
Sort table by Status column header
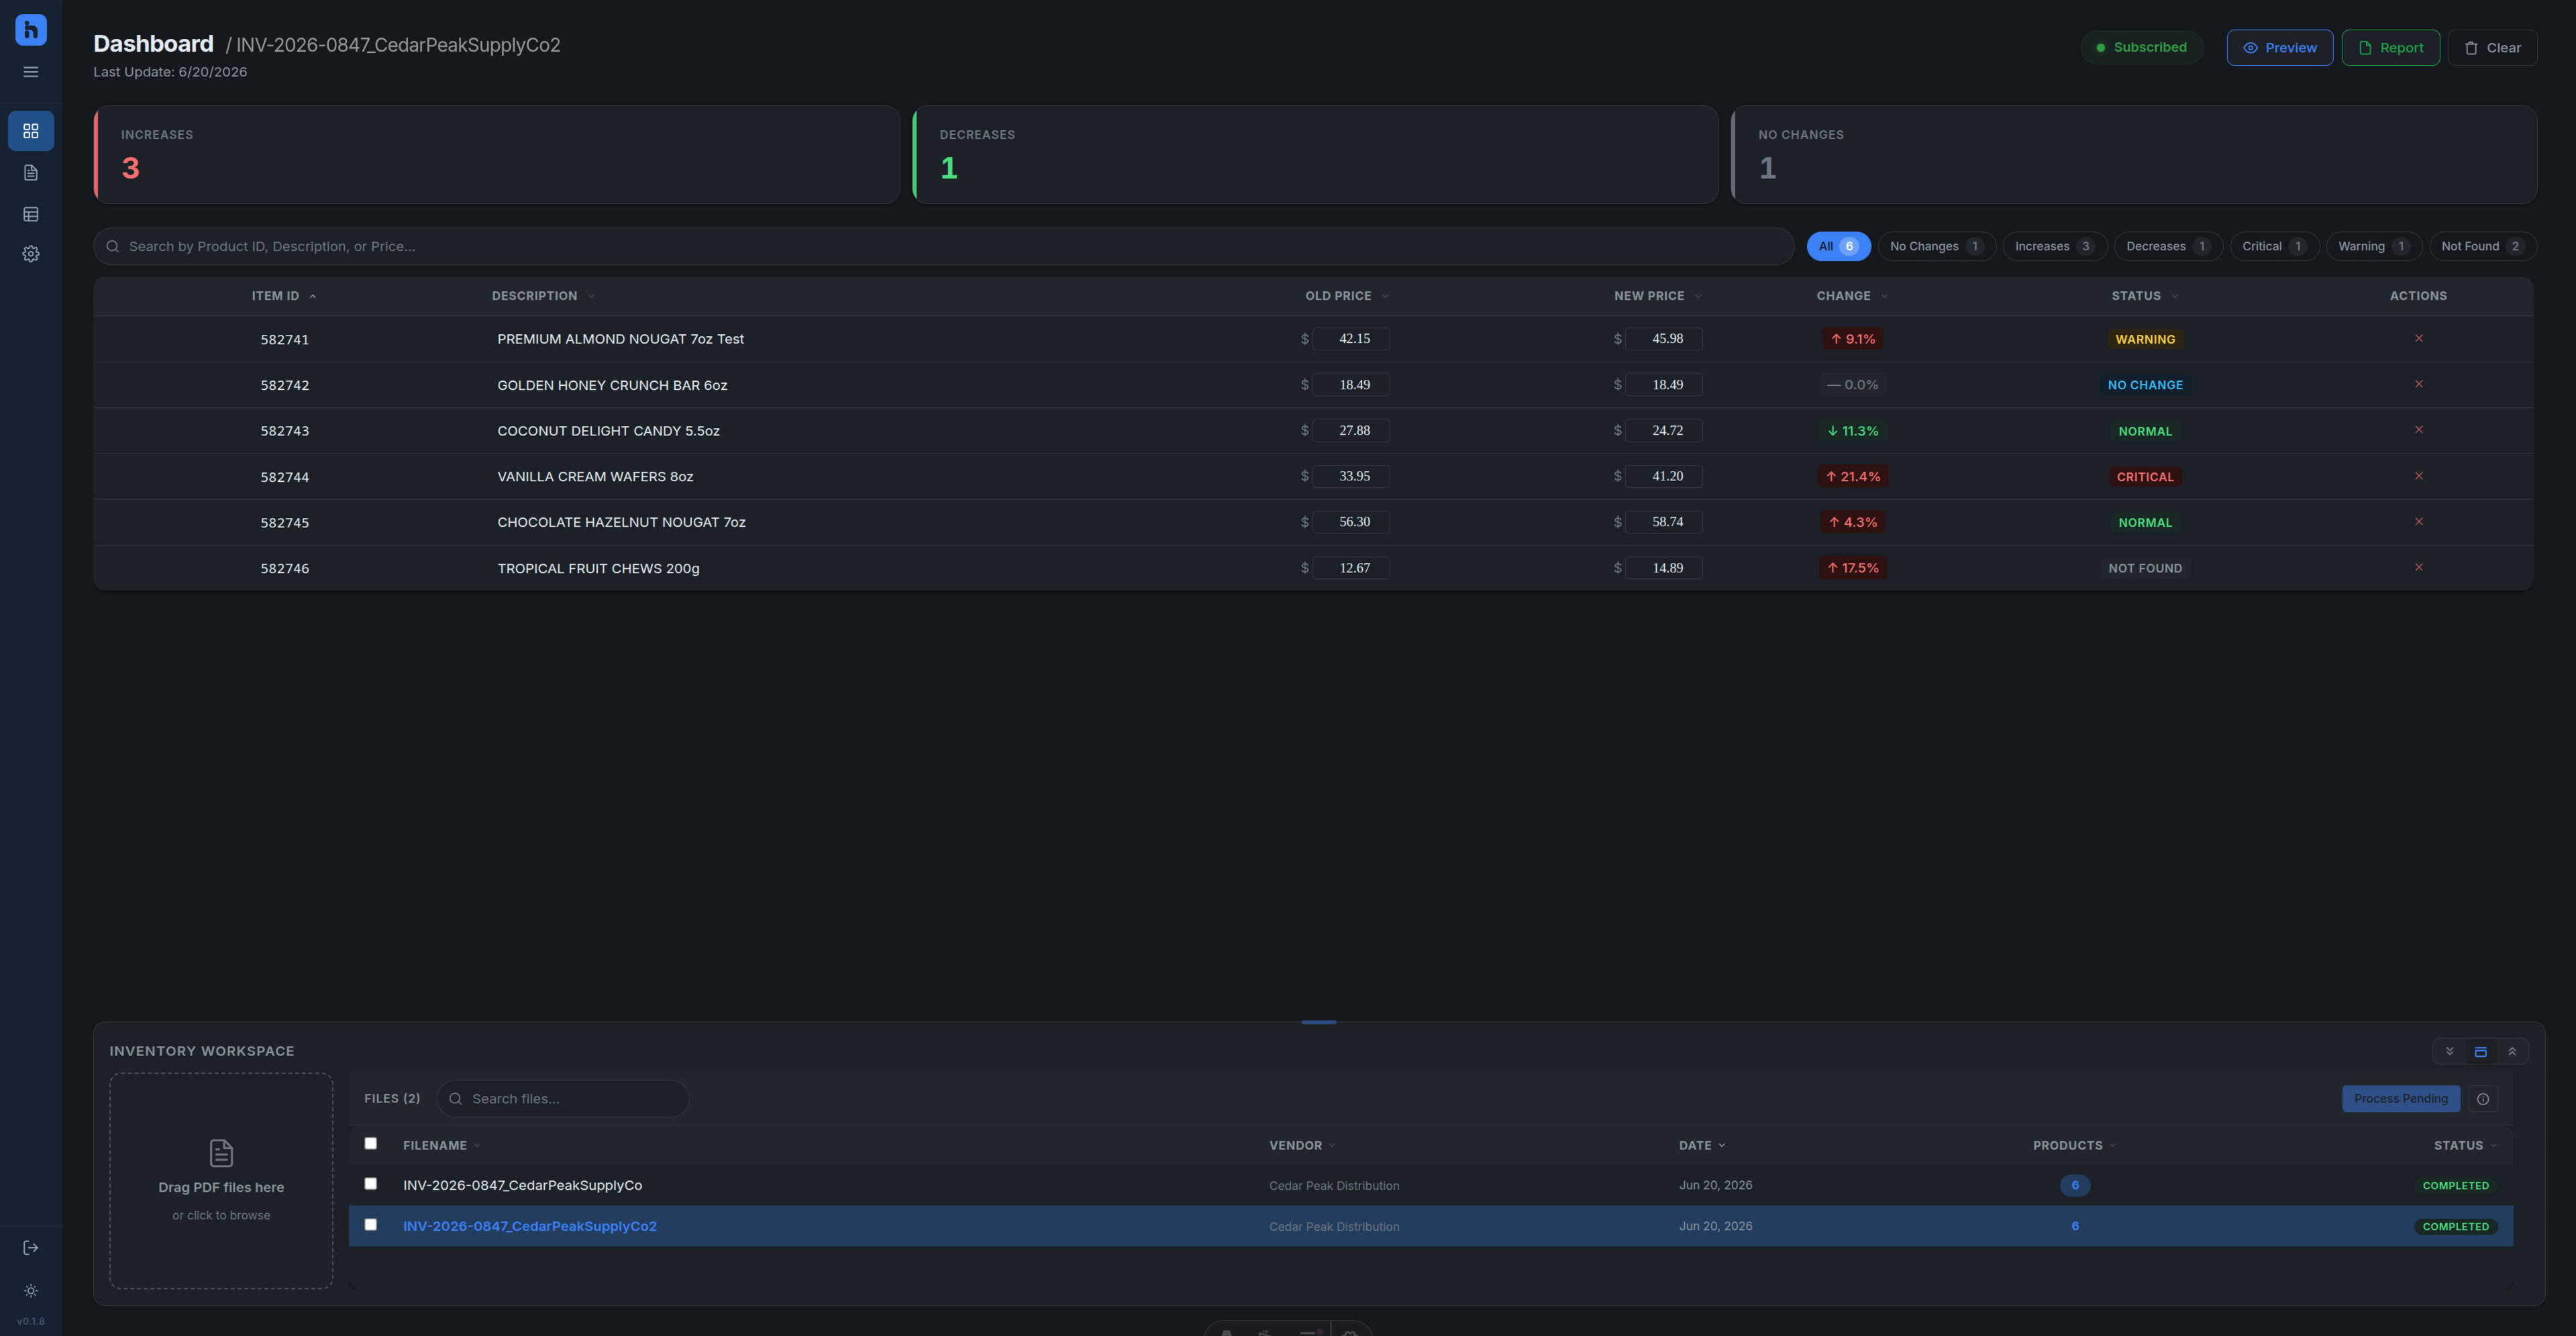2145,296
